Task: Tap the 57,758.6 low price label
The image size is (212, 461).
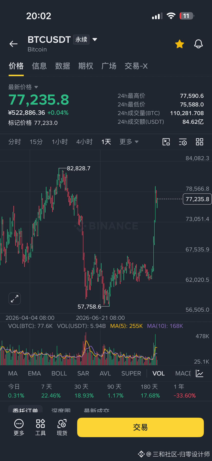Action: 89,307
